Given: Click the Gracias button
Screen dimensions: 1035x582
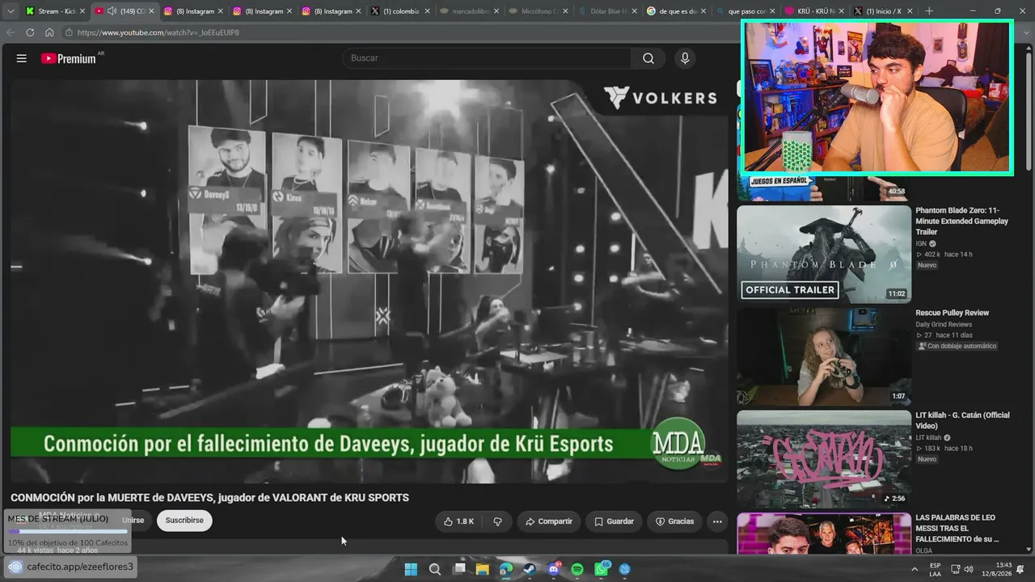Looking at the screenshot, I should [x=674, y=521].
